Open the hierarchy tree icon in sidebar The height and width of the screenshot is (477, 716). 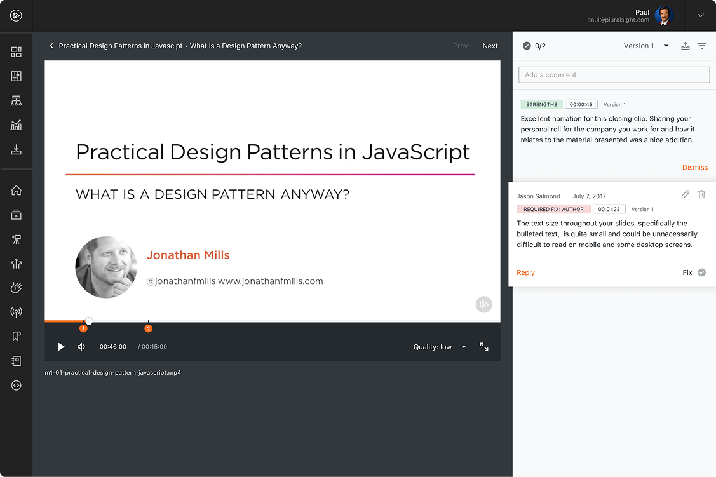[16, 100]
